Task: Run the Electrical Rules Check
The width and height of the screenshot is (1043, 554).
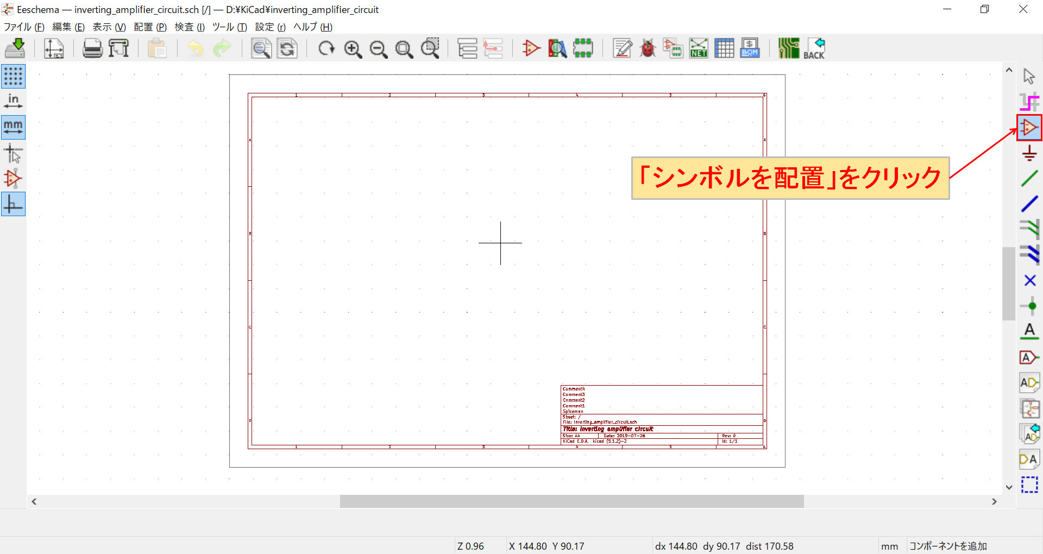Action: (x=647, y=48)
